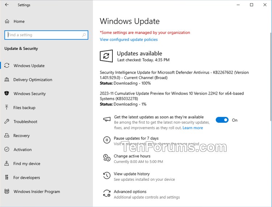Click the Recovery icon
272x207 pixels.
7,135
